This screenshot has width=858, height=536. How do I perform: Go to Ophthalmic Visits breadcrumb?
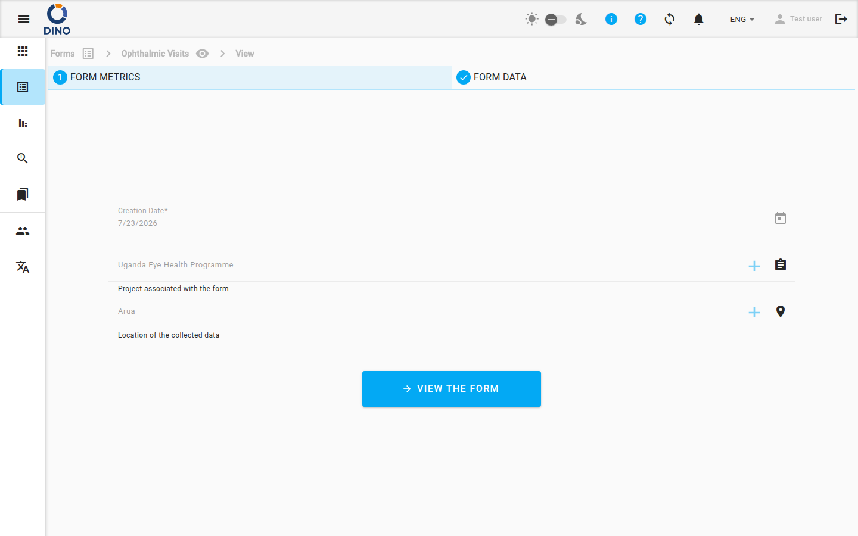(155, 54)
